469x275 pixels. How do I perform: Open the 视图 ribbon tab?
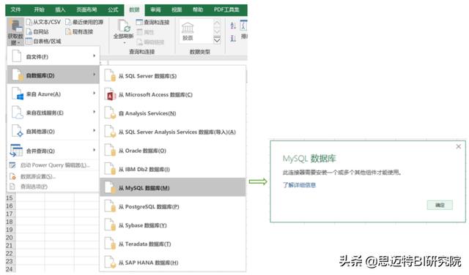(177, 10)
